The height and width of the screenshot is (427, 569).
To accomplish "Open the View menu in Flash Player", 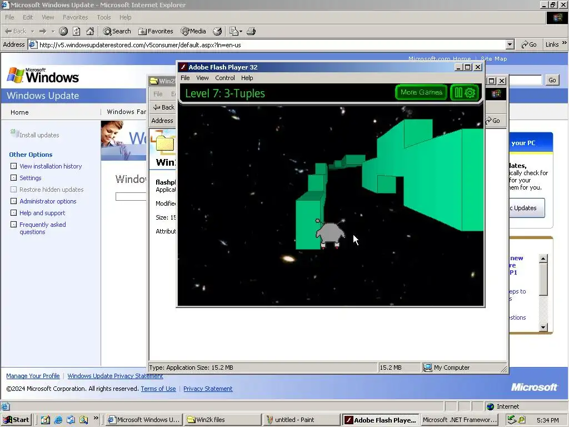I will point(202,78).
